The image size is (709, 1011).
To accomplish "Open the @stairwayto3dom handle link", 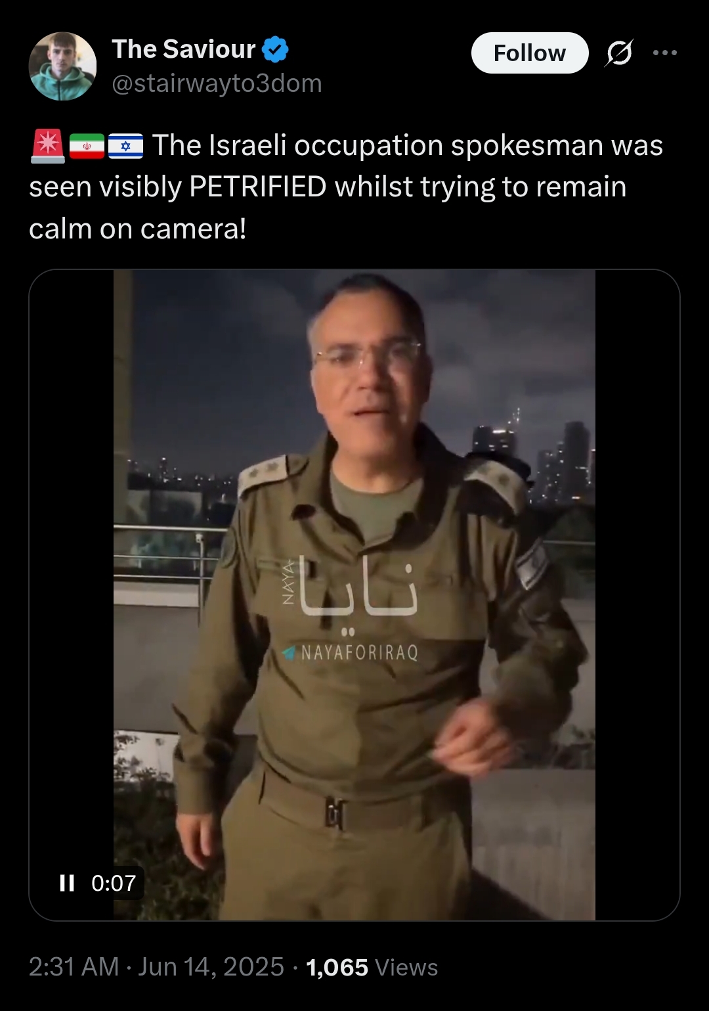I will coord(217,83).
